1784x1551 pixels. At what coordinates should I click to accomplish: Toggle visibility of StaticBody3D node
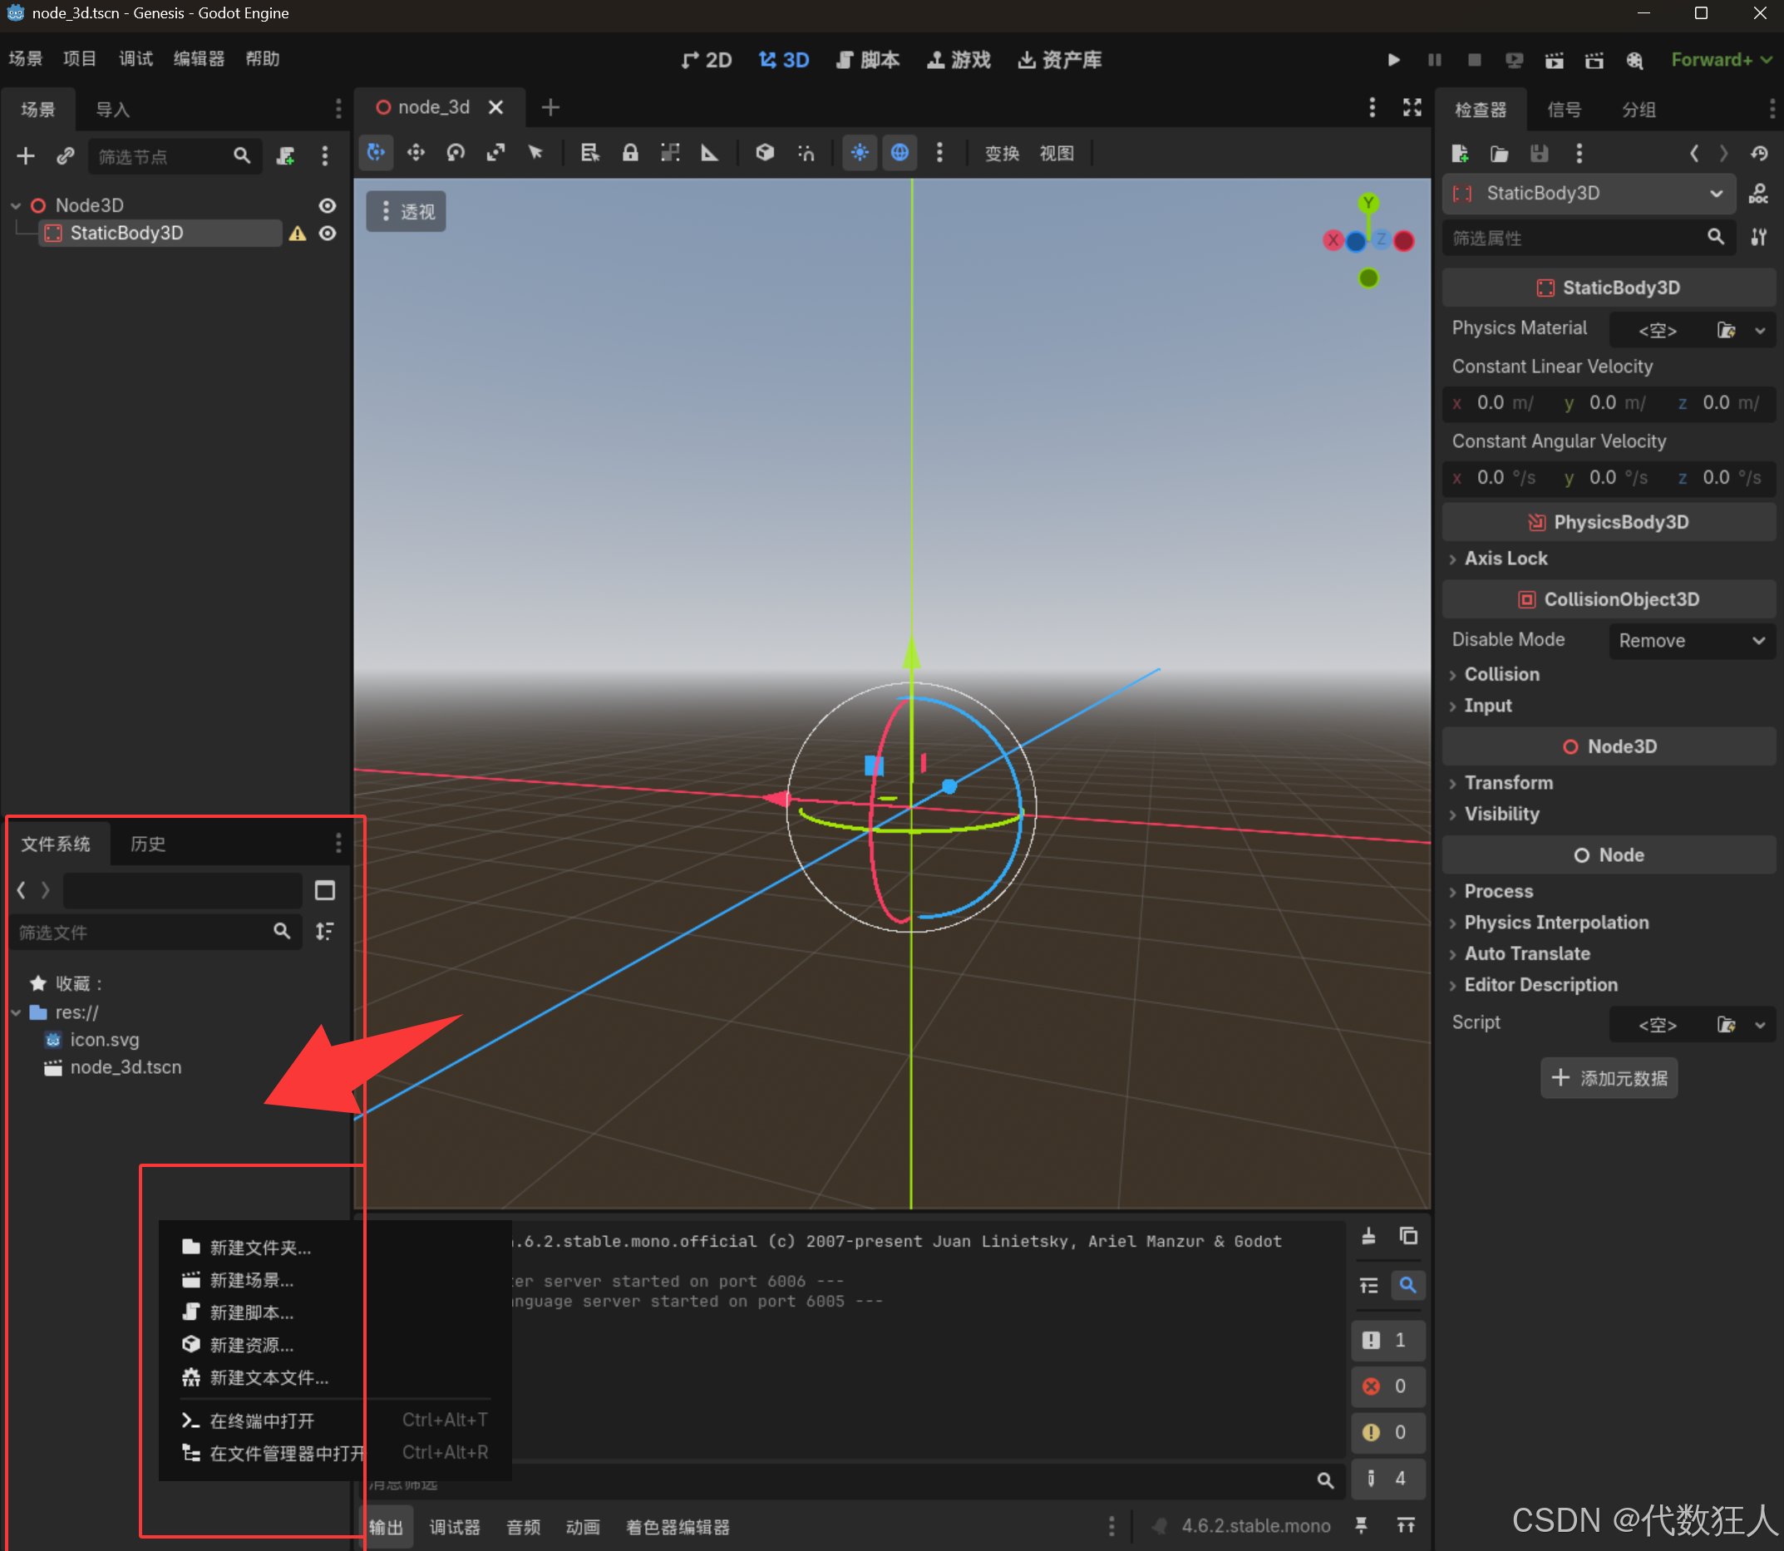click(328, 234)
